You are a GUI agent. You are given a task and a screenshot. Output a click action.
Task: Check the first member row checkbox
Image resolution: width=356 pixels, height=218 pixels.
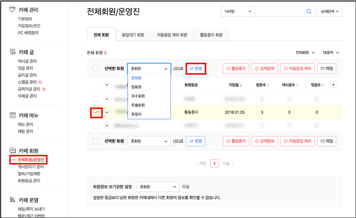pos(96,99)
